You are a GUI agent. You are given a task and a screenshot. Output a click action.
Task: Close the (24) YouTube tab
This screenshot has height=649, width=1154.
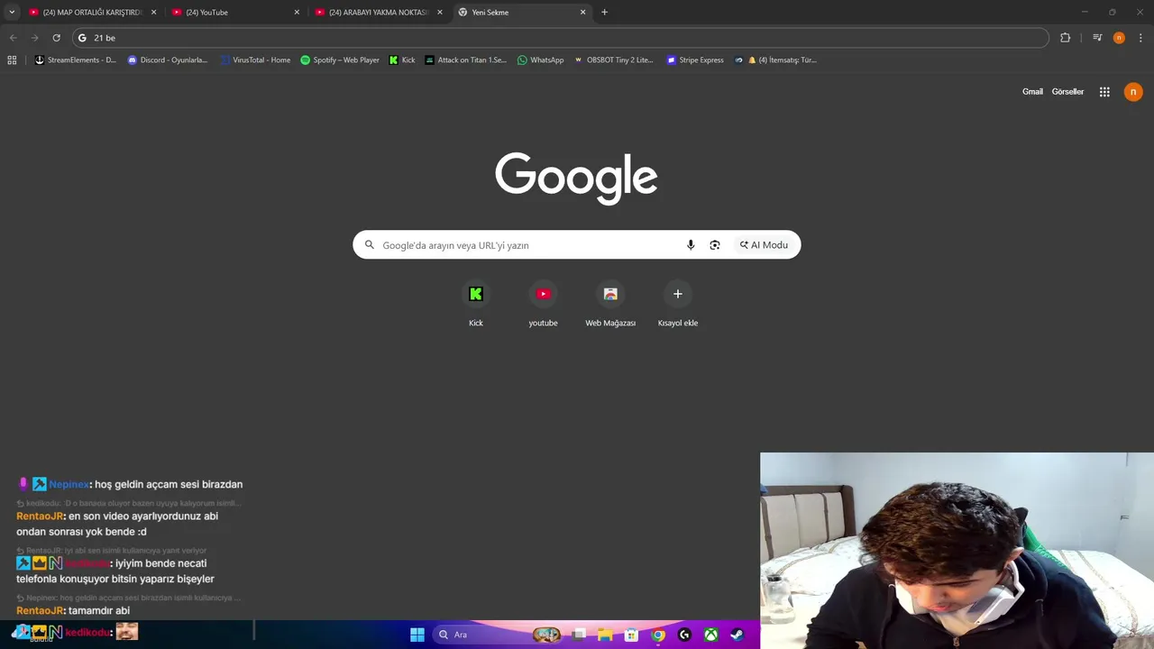click(297, 13)
